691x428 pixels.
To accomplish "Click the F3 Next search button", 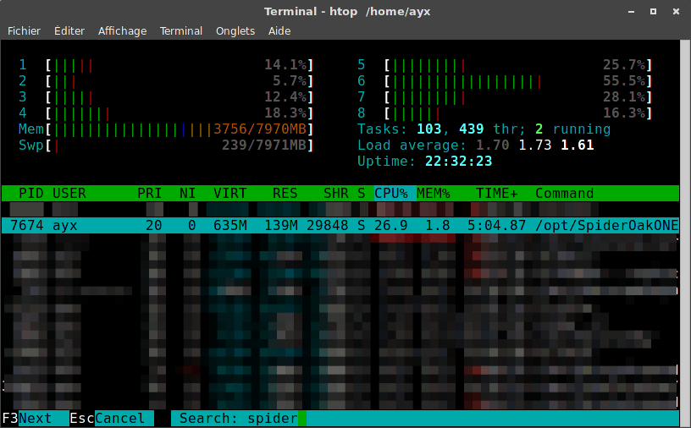I will [36, 418].
